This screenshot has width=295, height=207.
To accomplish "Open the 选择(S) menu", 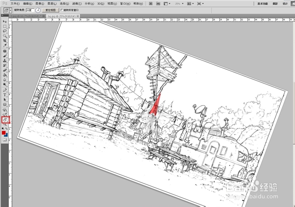I will 64,3.
